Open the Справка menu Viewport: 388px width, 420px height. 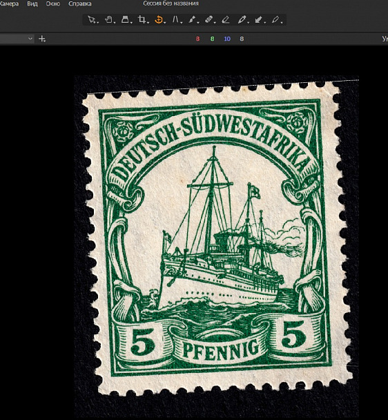pos(80,3)
